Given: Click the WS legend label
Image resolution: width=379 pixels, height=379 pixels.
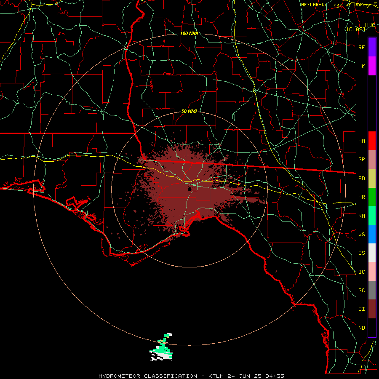Looking at the screenshot, I should click(361, 234).
